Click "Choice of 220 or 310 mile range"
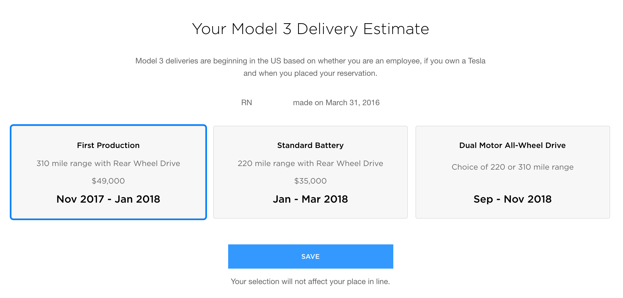The width and height of the screenshot is (623, 298). coord(513,167)
